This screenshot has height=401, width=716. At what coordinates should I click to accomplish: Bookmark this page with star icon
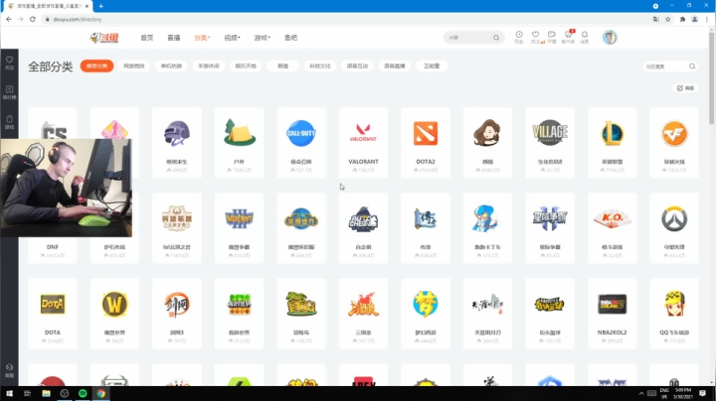[668, 19]
